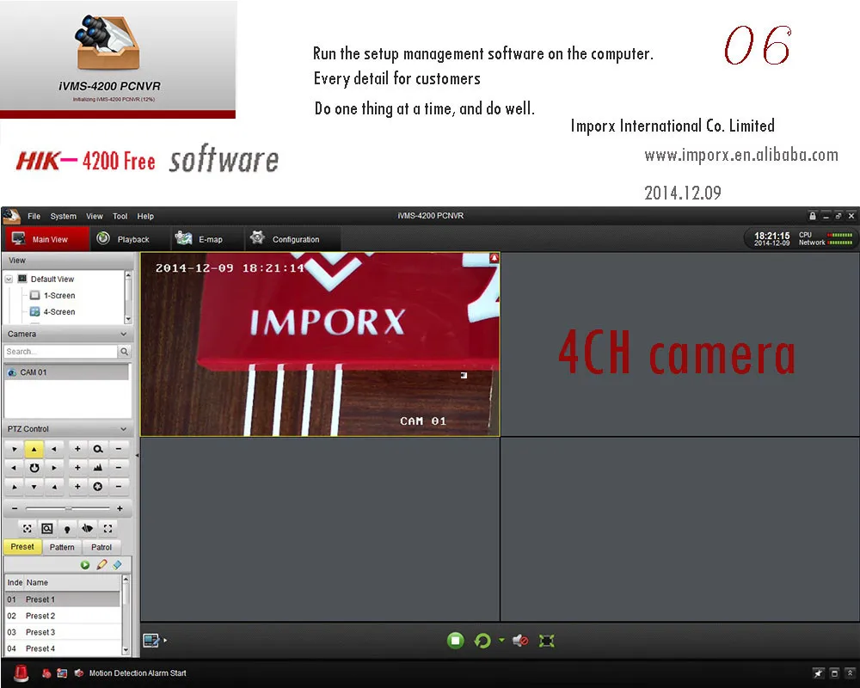Pan the PTZ camera left

pos(14,468)
